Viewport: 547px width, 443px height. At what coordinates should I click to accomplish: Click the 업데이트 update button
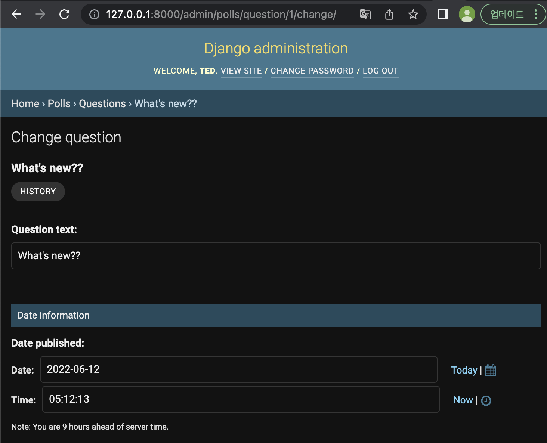pos(507,14)
